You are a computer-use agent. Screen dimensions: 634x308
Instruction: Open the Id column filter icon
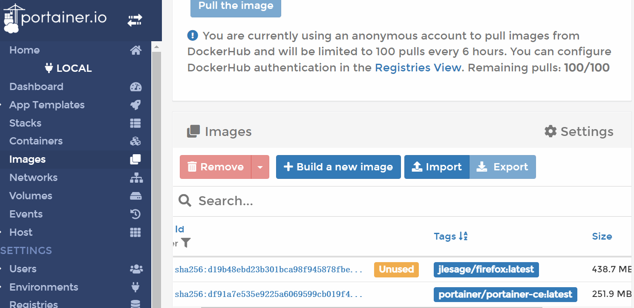coord(186,243)
